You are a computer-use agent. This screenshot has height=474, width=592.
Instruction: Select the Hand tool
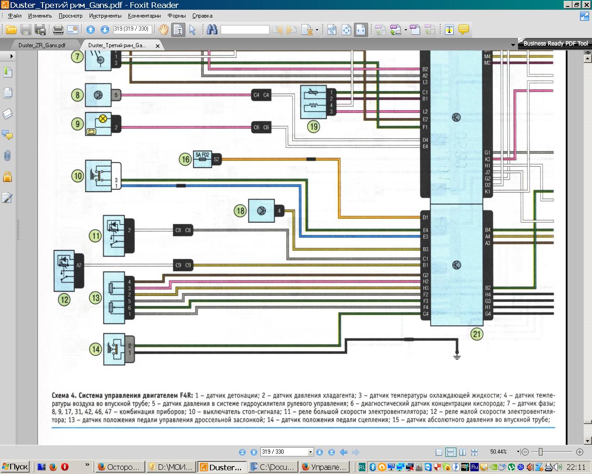click(163, 30)
